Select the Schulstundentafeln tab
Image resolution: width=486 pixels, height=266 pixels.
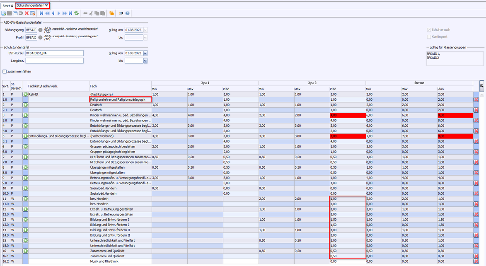click(x=31, y=5)
